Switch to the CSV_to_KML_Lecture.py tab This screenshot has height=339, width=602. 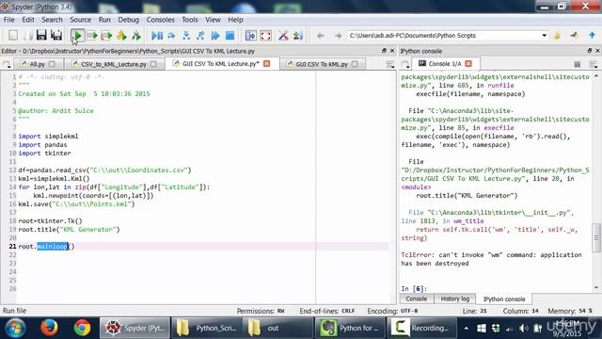[114, 64]
